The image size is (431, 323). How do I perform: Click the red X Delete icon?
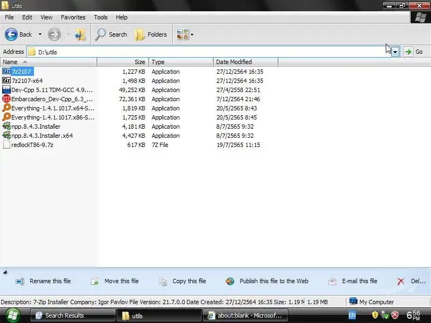click(401, 281)
